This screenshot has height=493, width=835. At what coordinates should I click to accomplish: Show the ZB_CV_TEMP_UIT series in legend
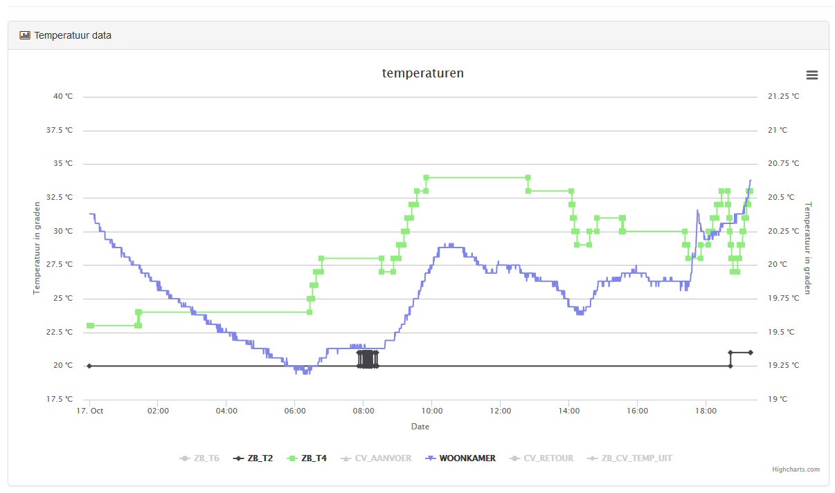pos(636,458)
